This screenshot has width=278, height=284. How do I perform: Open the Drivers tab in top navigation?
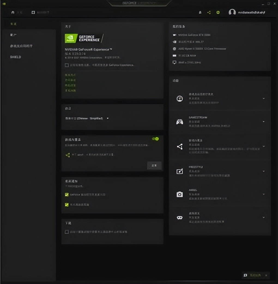[40, 13]
